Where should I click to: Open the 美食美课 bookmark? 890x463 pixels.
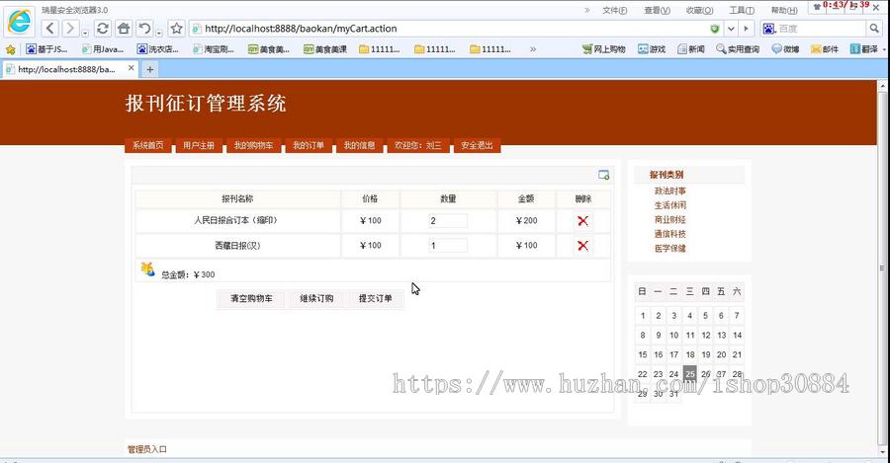tap(324, 49)
